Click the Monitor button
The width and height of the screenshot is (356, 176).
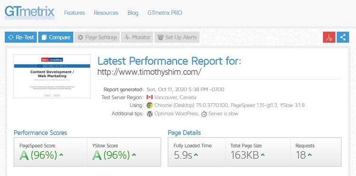[137, 37]
